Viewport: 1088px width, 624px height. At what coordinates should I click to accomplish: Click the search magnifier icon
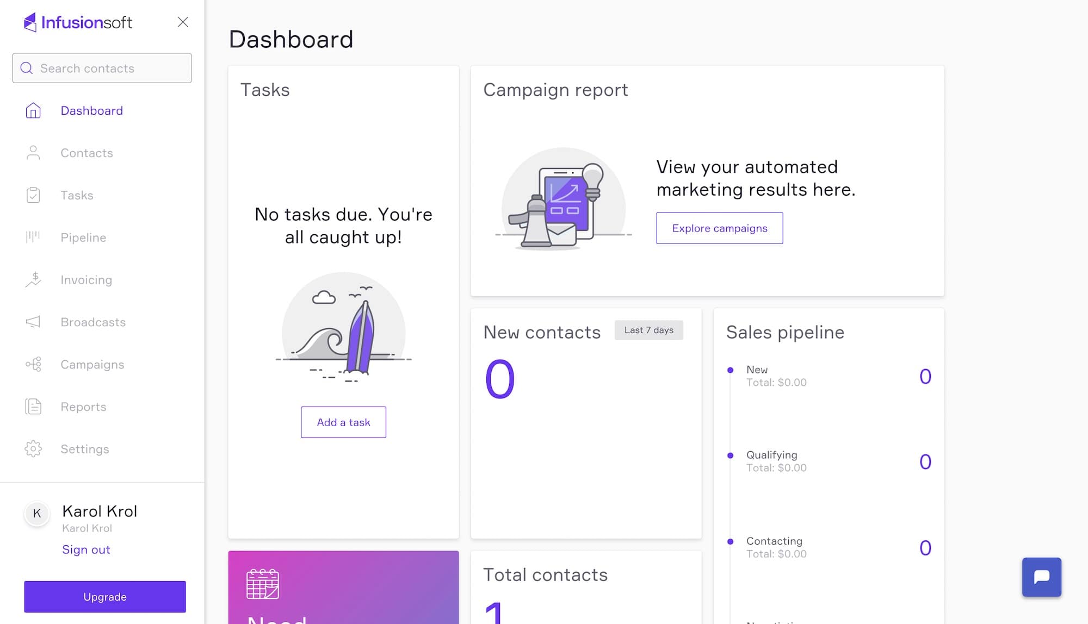tap(26, 68)
